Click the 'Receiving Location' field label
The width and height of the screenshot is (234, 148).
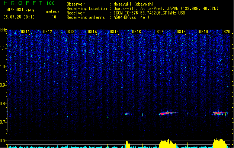click(x=87, y=9)
